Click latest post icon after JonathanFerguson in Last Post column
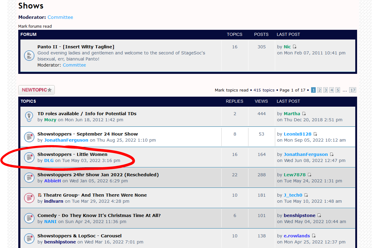Image resolution: width=372 pixels, height=248 pixels. pos(332,154)
